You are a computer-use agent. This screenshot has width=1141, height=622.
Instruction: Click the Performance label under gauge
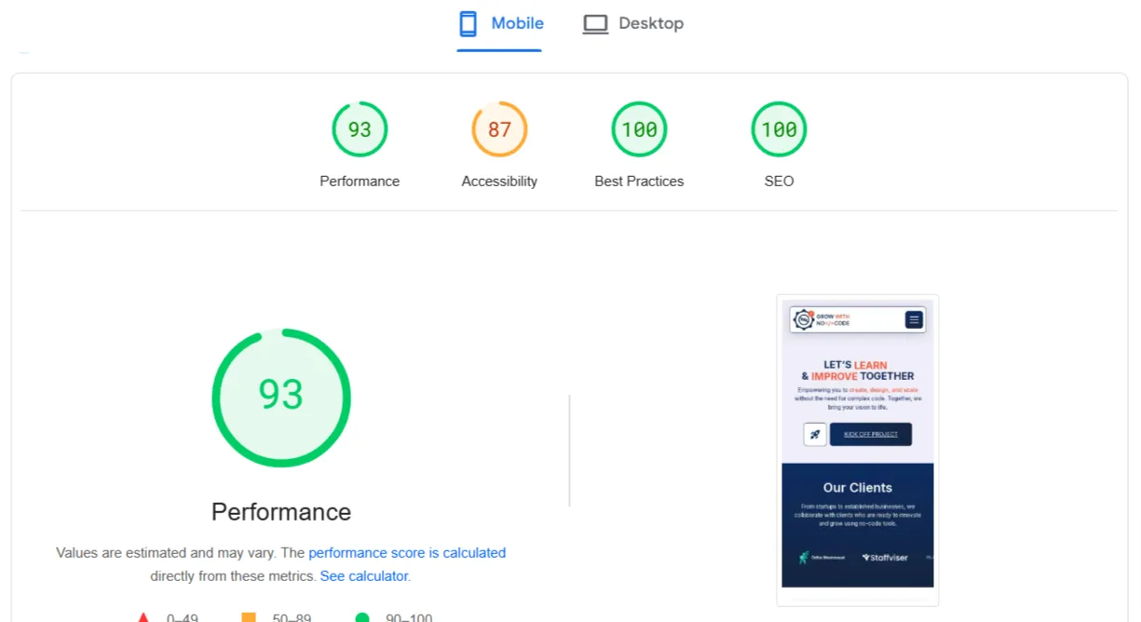tap(360, 182)
